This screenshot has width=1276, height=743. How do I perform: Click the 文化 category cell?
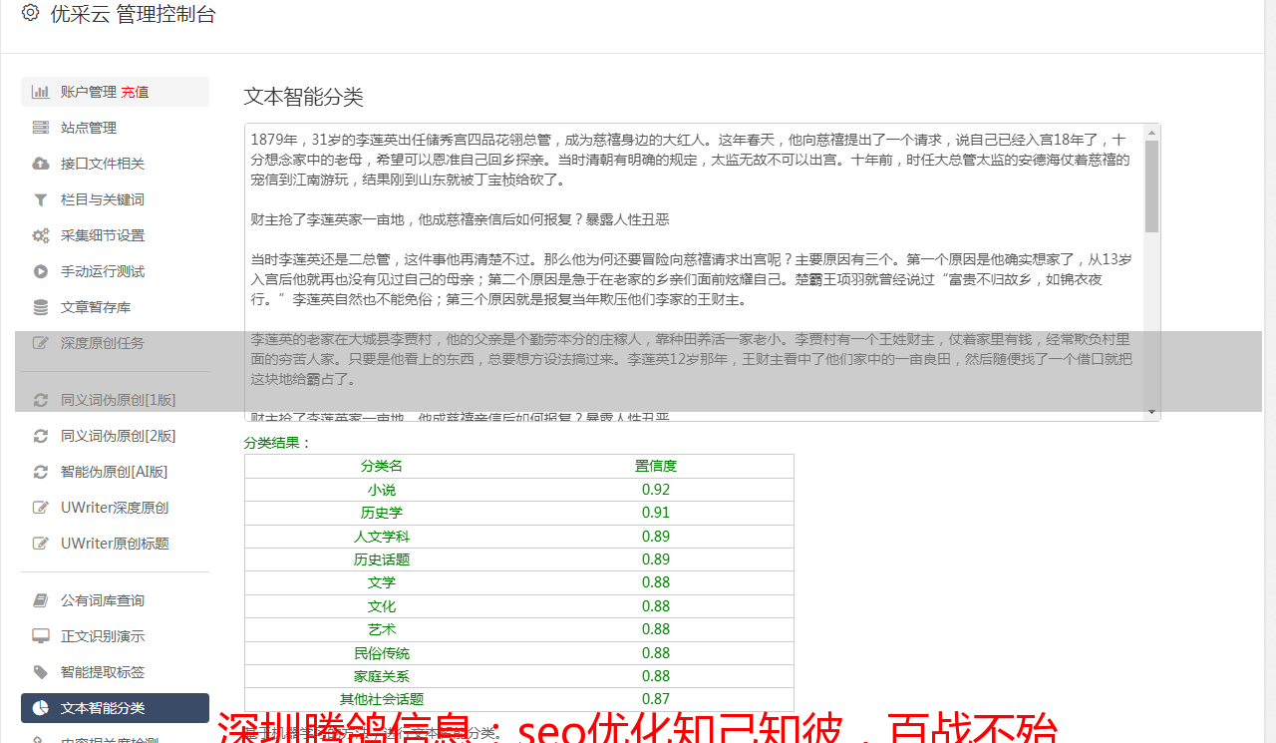pyautogui.click(x=382, y=606)
